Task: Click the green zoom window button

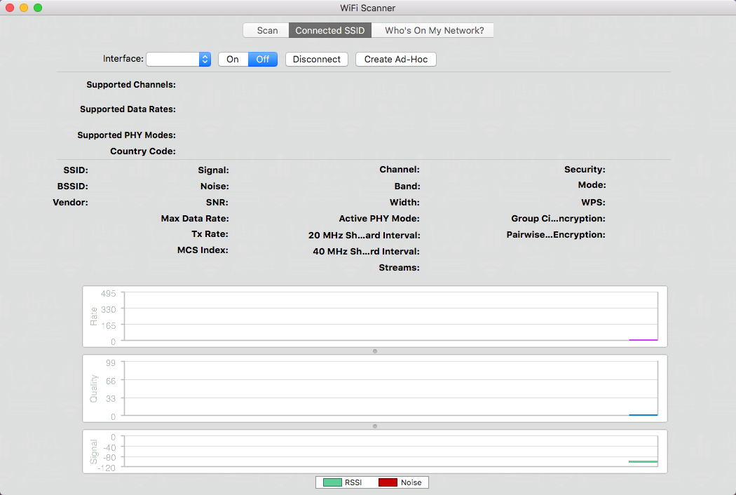Action: (x=38, y=8)
